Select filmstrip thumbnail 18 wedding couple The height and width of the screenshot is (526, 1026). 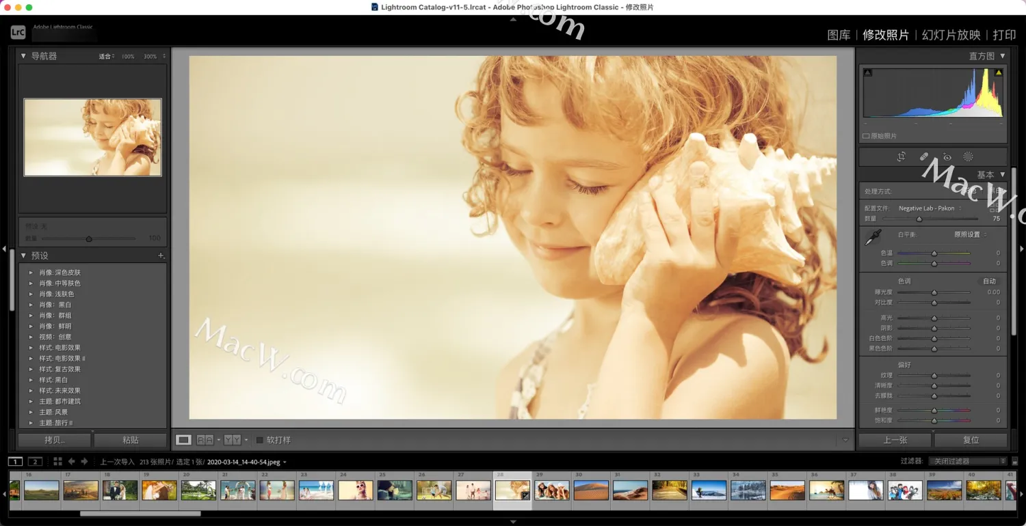(120, 490)
